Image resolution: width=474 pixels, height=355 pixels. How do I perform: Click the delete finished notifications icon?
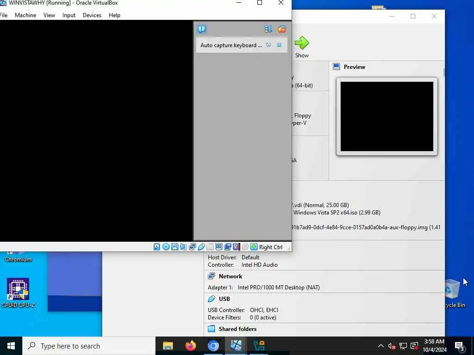coord(282,29)
